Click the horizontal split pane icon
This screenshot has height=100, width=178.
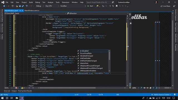(x=130, y=86)
